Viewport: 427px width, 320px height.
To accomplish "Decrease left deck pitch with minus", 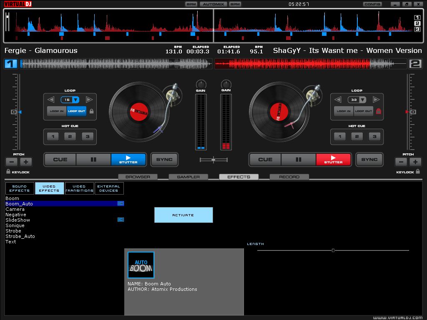I will (x=12, y=162).
